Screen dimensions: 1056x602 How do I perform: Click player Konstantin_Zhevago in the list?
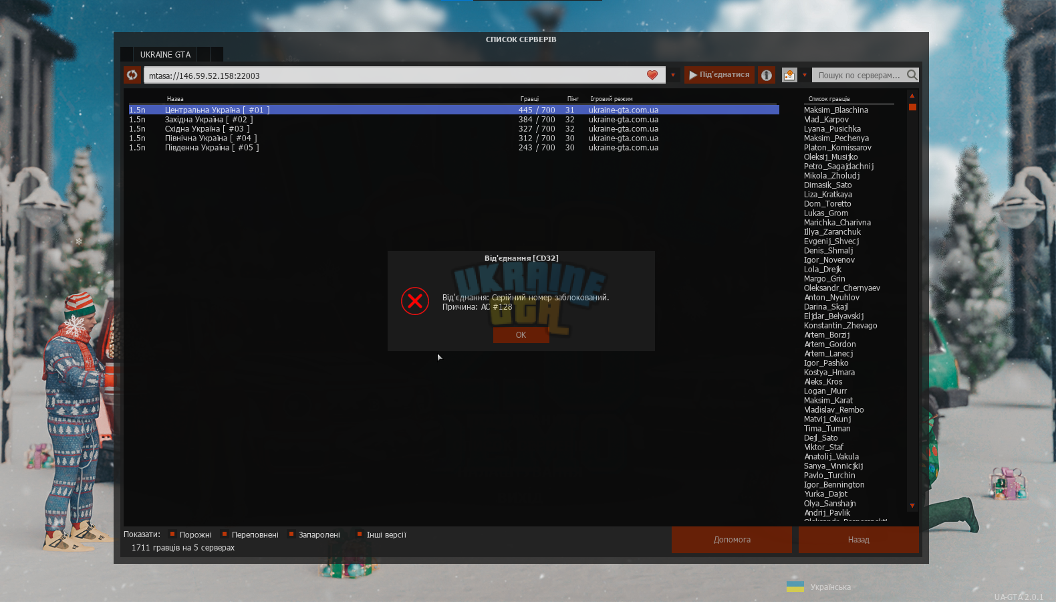(841, 325)
